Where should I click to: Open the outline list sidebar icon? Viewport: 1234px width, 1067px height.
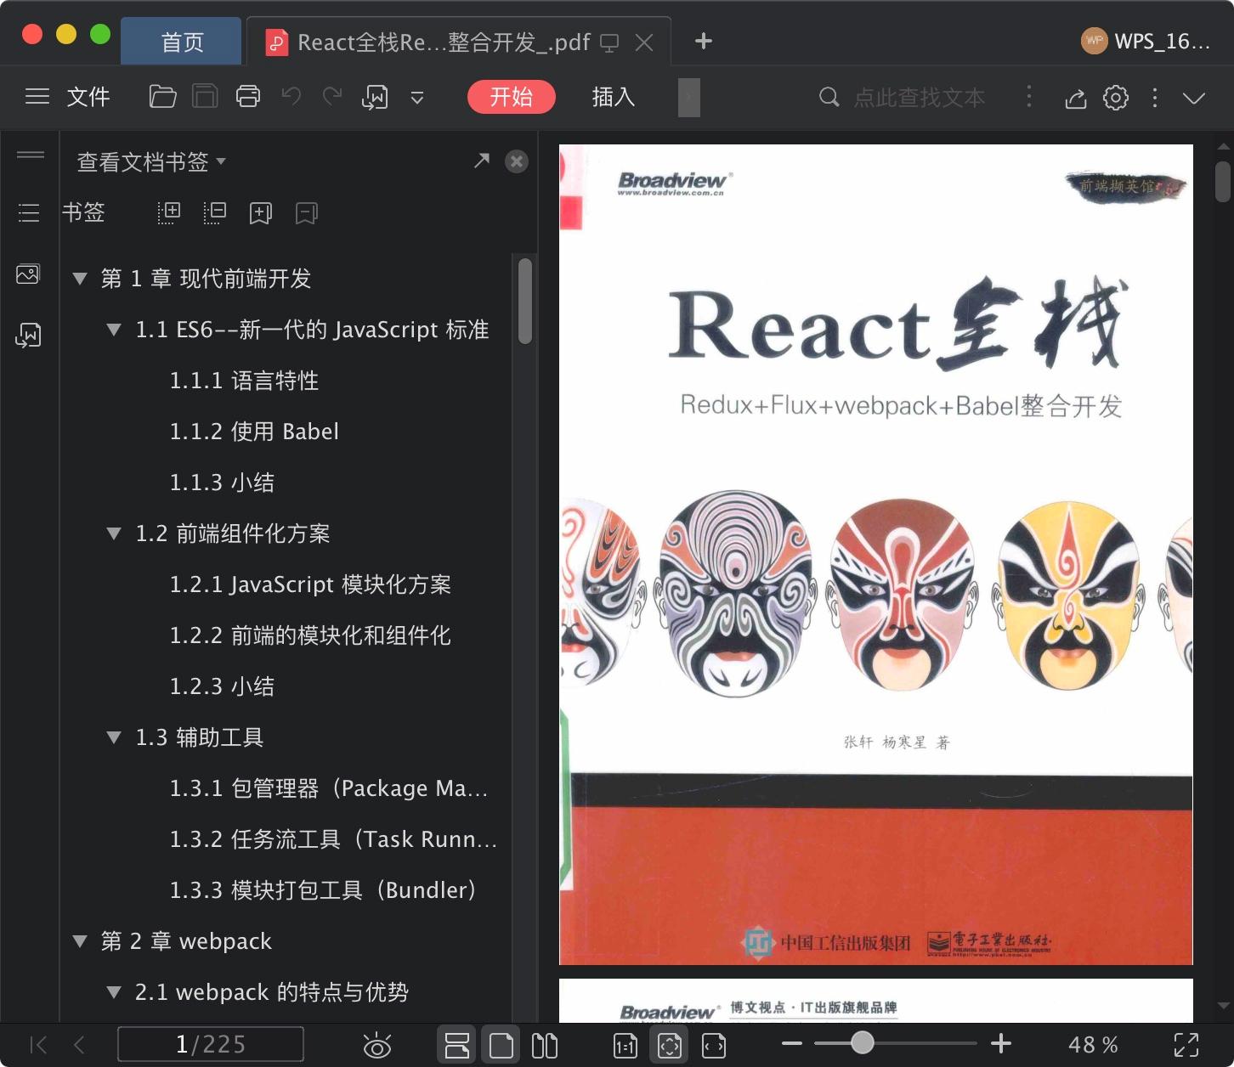tap(29, 212)
